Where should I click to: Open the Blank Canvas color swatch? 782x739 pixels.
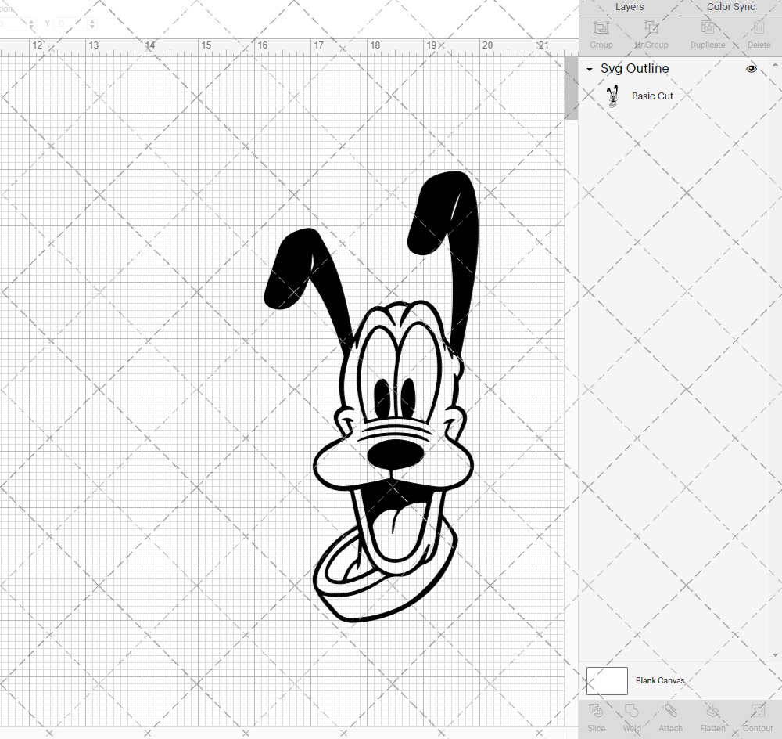click(x=607, y=680)
